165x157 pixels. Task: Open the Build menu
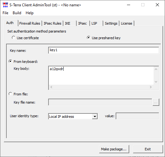(x=17, y=13)
